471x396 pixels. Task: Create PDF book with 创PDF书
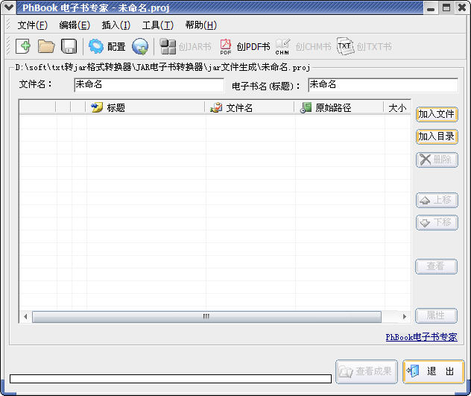click(244, 46)
